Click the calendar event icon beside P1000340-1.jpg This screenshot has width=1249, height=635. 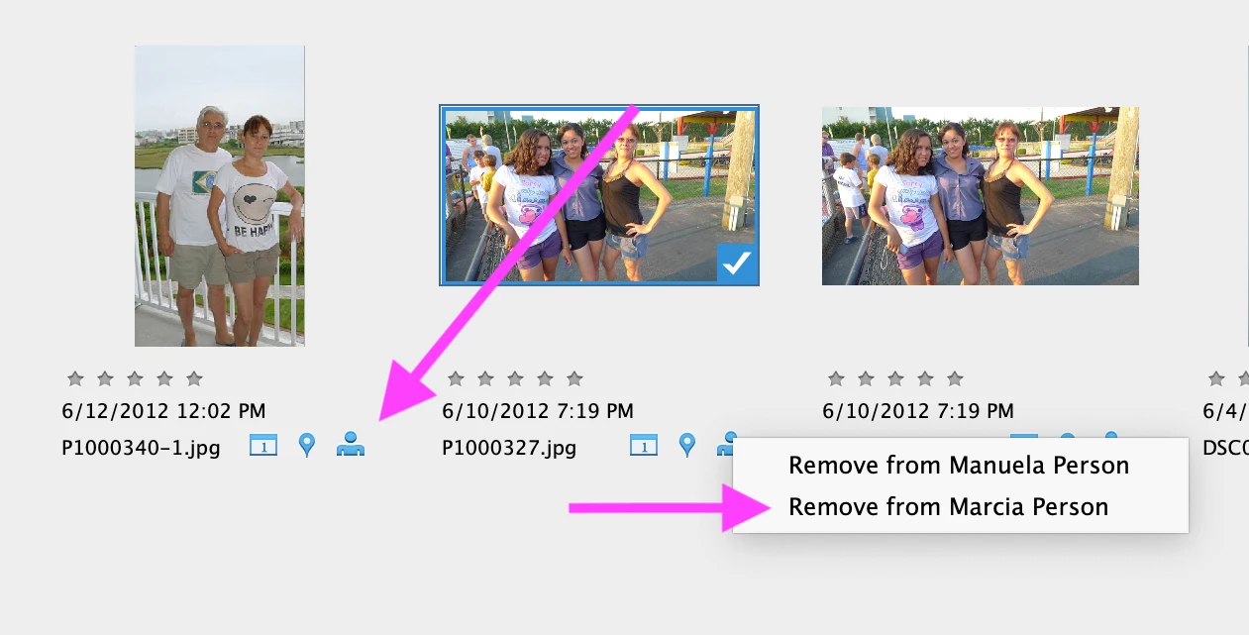[263, 446]
